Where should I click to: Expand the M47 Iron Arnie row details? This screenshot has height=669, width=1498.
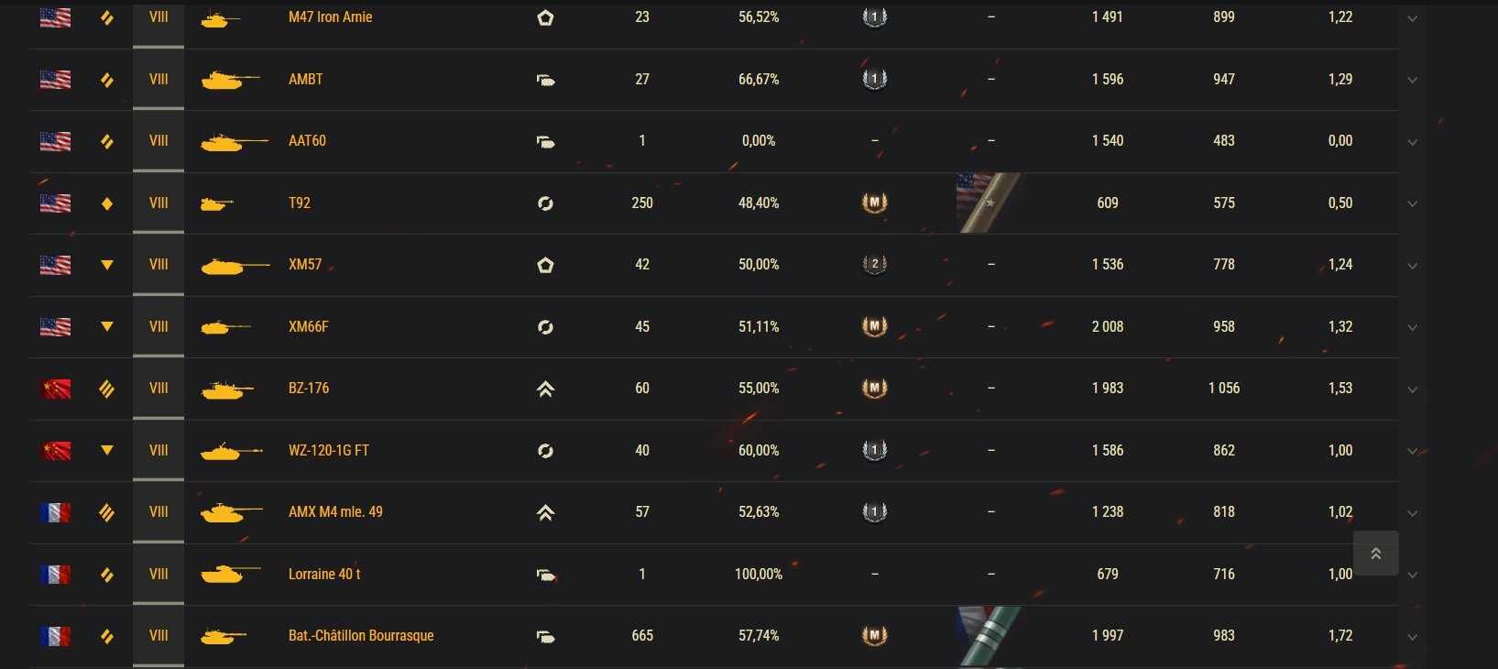point(1412,18)
